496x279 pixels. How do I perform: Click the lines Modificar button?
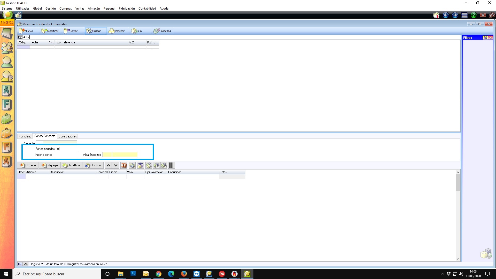[x=71, y=165]
